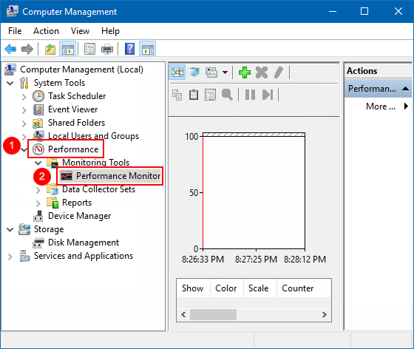
Task: Click Change Graph Type icon
Action: click(x=211, y=72)
